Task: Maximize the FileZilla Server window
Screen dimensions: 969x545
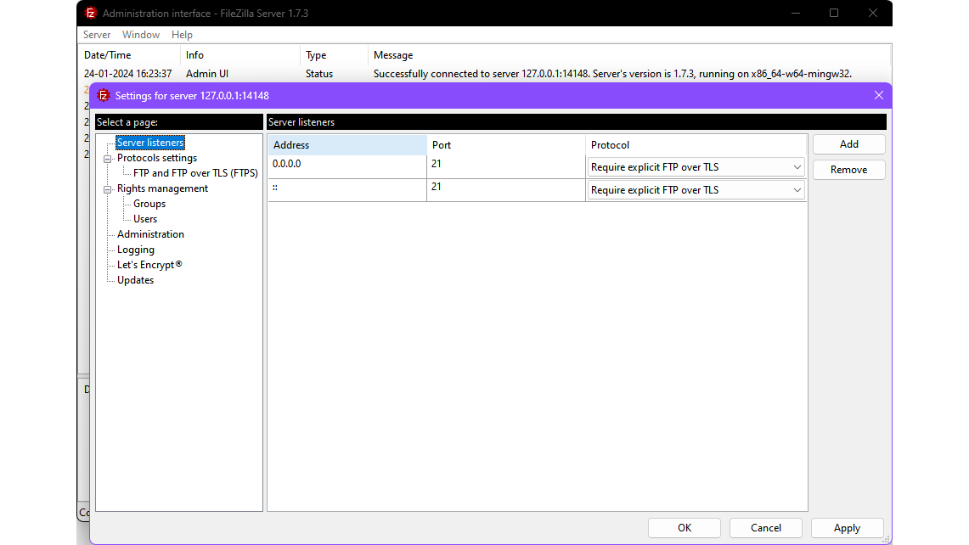Action: coord(834,13)
